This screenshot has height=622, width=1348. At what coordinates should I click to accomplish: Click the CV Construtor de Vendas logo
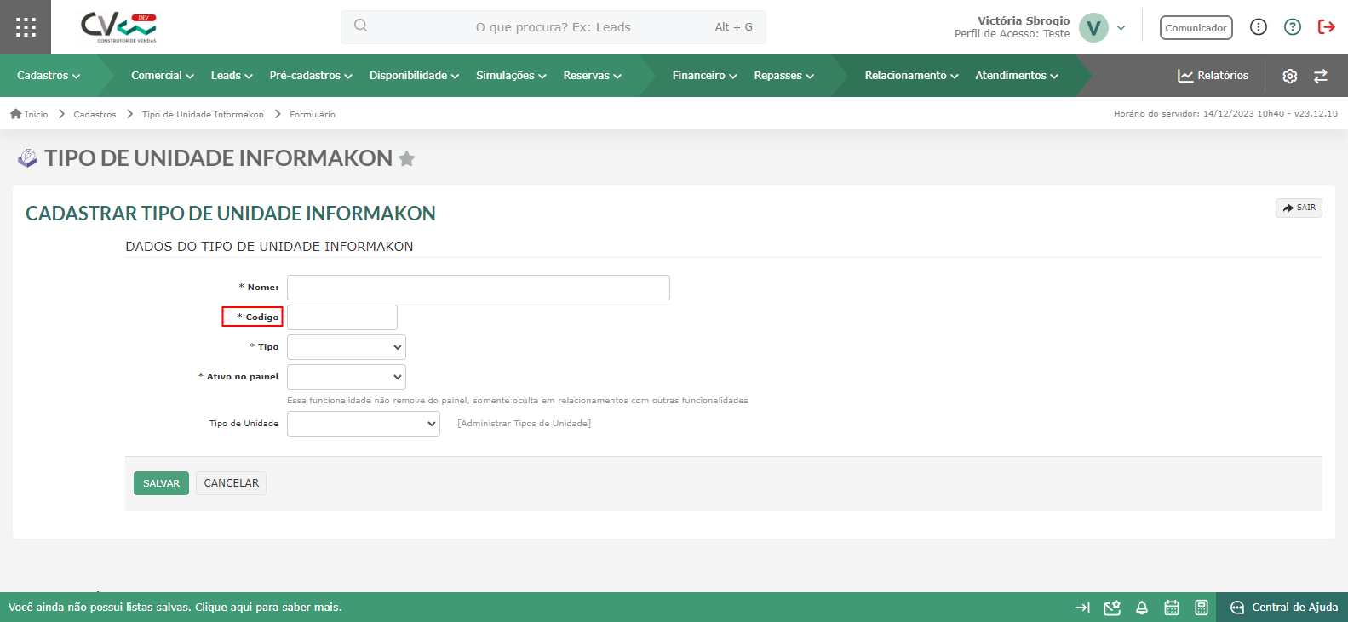[x=118, y=27]
